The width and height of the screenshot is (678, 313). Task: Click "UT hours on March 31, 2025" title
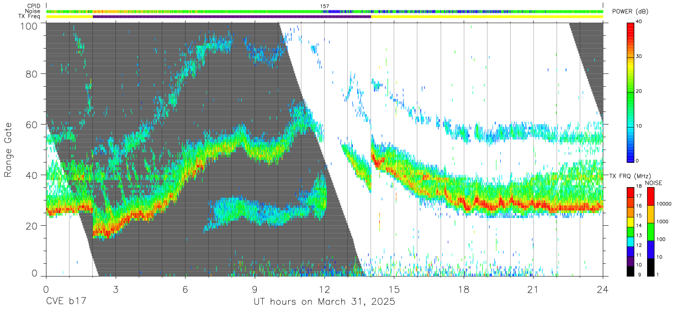324,302
